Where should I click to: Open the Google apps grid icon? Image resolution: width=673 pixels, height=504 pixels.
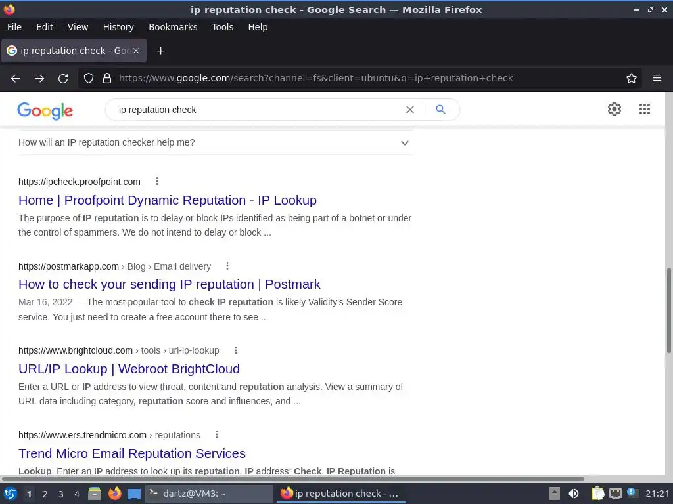click(645, 109)
